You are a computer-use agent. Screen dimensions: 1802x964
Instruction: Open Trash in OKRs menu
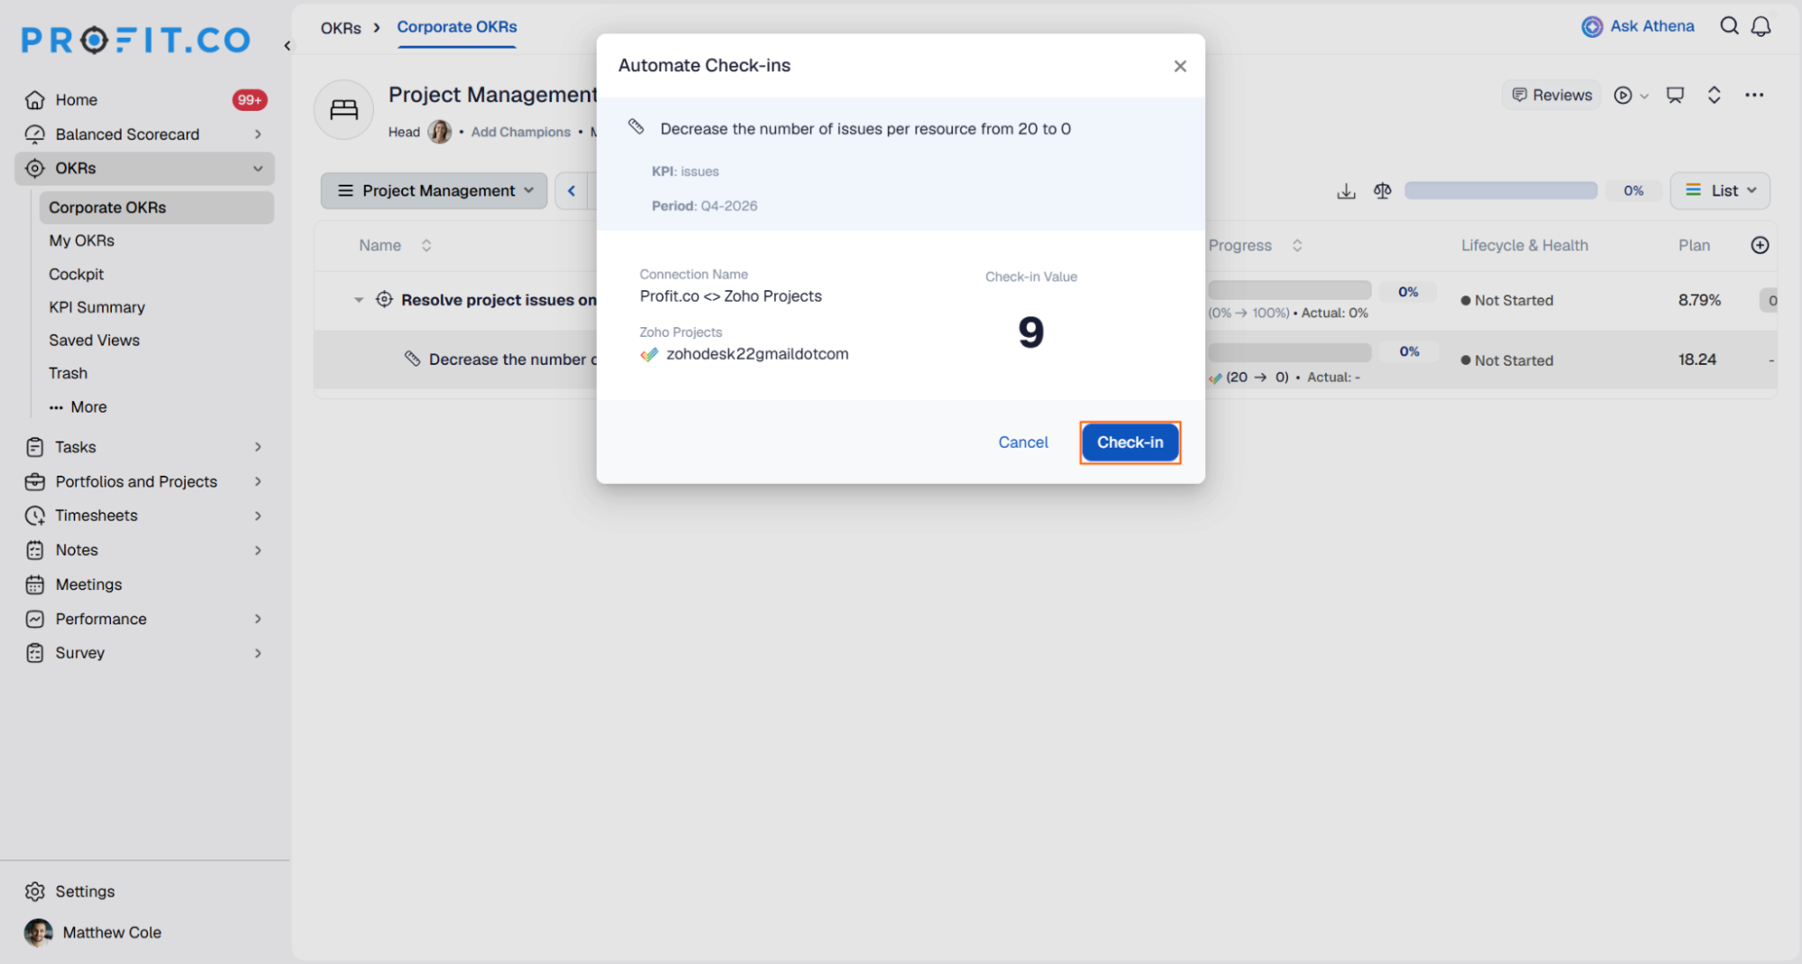[x=68, y=373]
